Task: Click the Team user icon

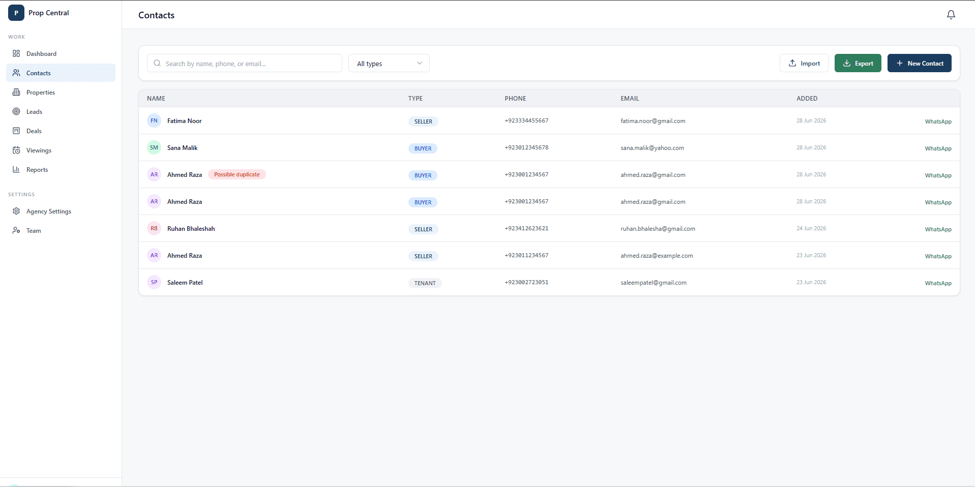Action: (16, 230)
